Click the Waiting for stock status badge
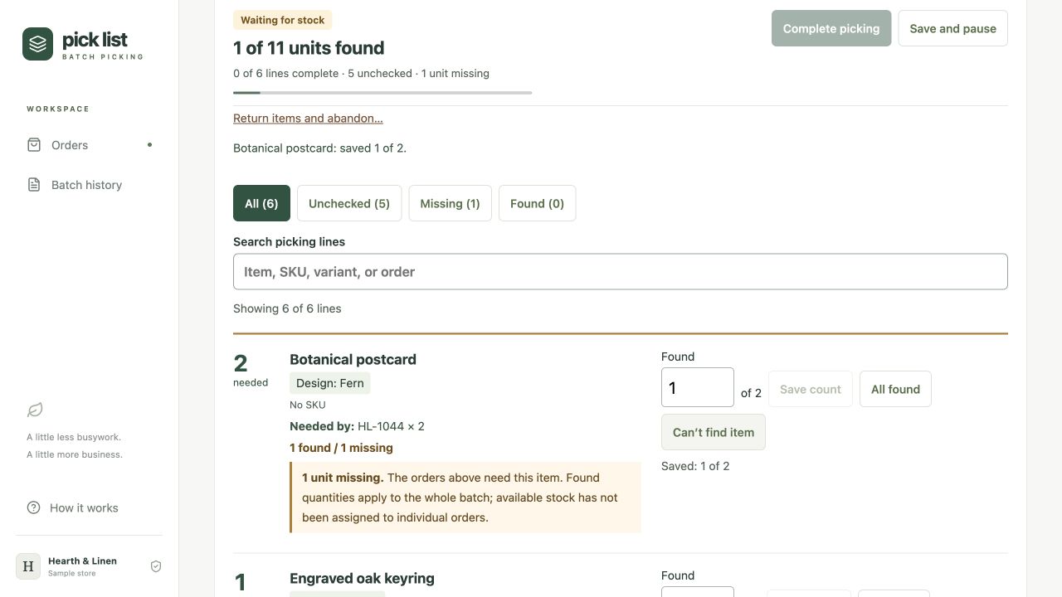This screenshot has height=597, width=1062. [x=283, y=20]
